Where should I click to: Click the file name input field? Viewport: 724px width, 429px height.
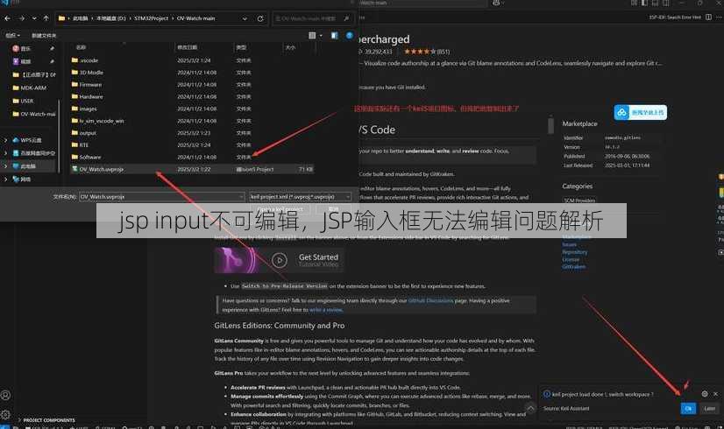pyautogui.click(x=161, y=197)
